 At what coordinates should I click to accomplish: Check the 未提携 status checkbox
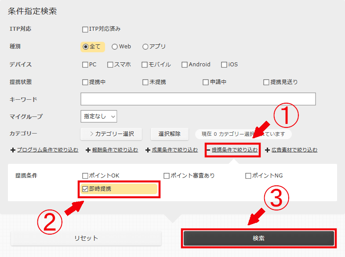pos(145,82)
